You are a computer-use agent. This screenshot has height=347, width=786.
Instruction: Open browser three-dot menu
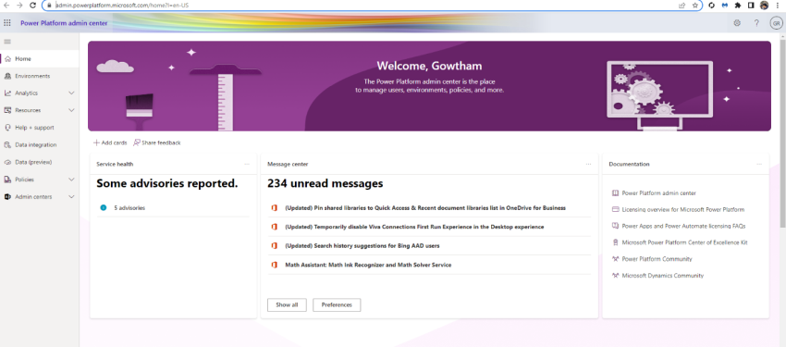click(779, 5)
